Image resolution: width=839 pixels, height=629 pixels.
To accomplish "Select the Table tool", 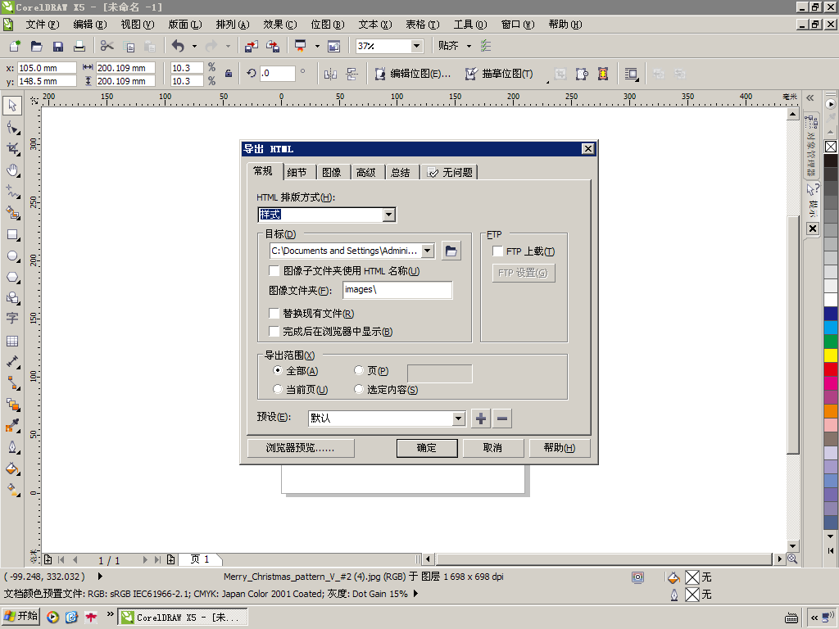I will point(12,342).
